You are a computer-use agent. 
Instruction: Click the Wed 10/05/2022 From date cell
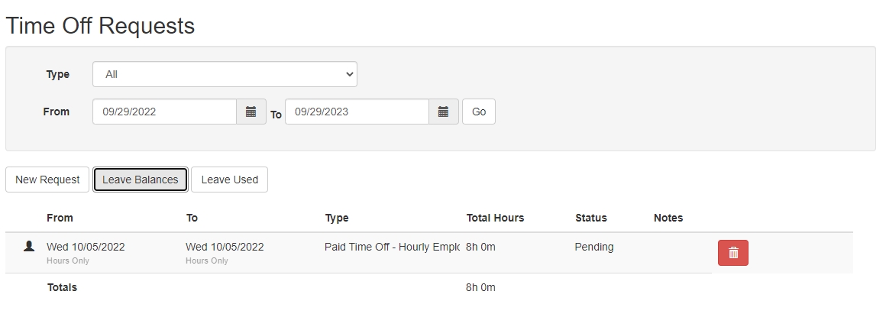click(x=86, y=247)
